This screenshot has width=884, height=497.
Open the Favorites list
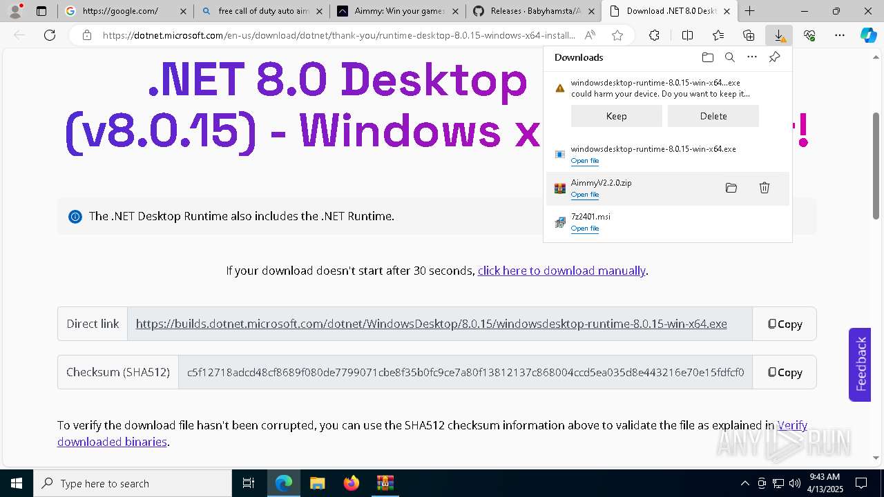coord(718,35)
